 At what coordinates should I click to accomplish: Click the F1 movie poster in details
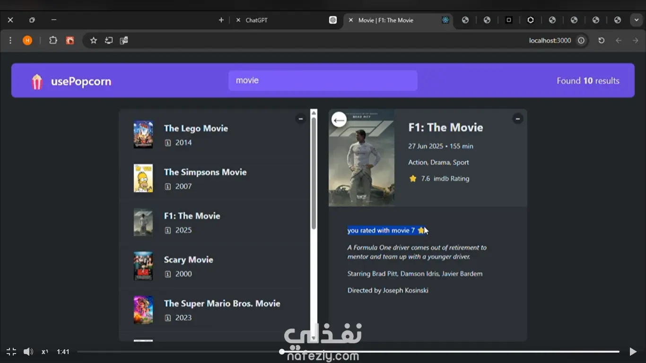[361, 158]
